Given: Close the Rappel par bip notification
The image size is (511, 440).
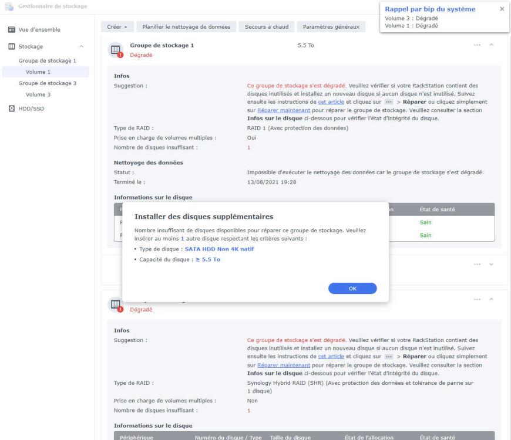Looking at the screenshot, I should (502, 9).
